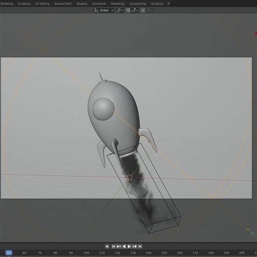
Task: Jump to the previous keyframe
Action: (119, 246)
